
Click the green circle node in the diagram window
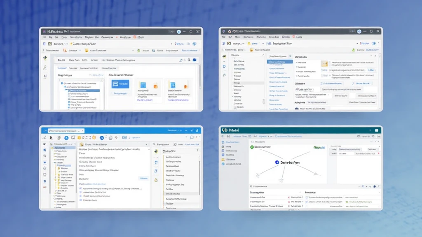251,147
